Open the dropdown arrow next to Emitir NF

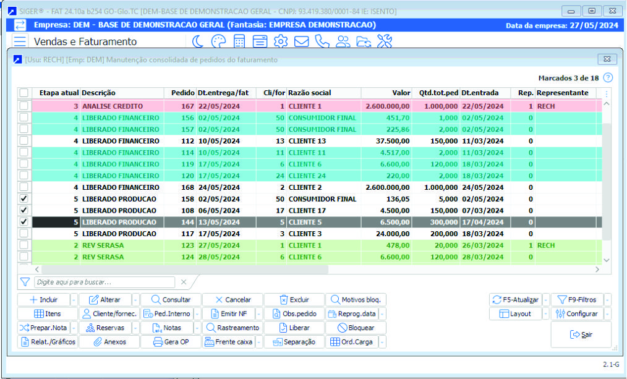pos(258,313)
